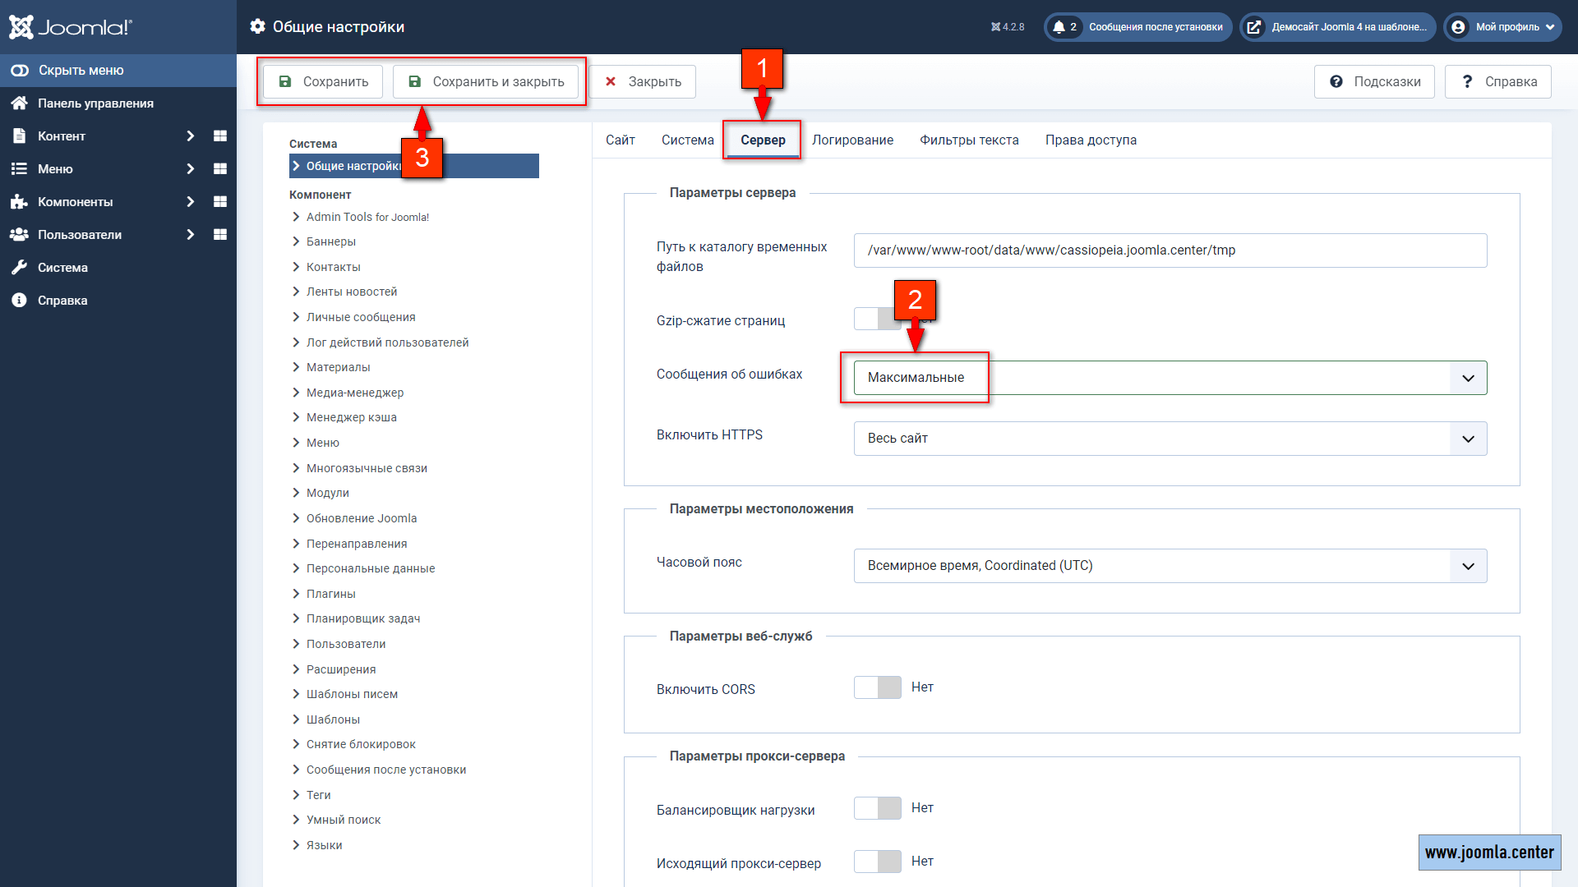
Task: Open Менеджер кэша component settings
Action: point(352,417)
